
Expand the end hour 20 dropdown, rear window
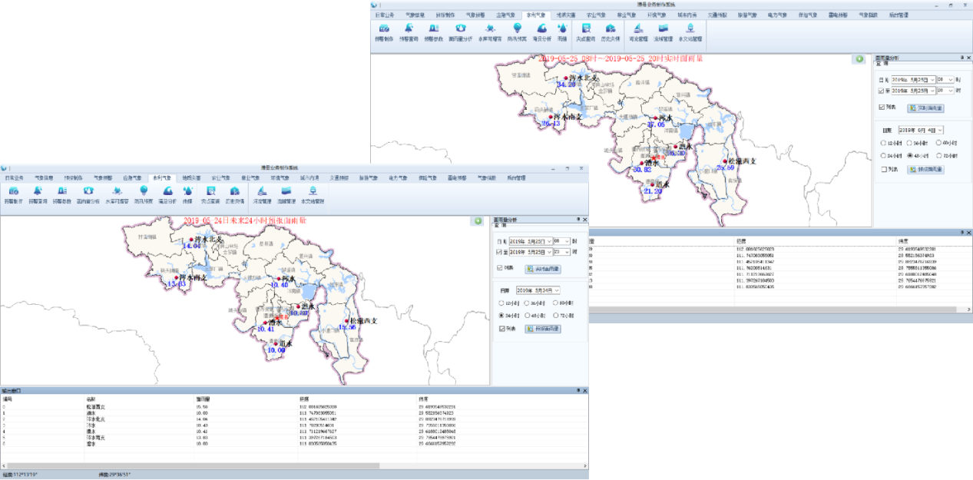point(951,91)
